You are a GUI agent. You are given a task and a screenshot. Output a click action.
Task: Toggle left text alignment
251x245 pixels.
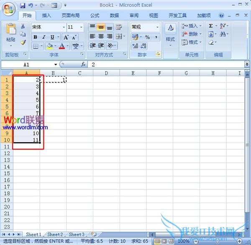point(92,36)
